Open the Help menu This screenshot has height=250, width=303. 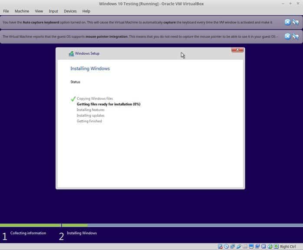(86, 11)
